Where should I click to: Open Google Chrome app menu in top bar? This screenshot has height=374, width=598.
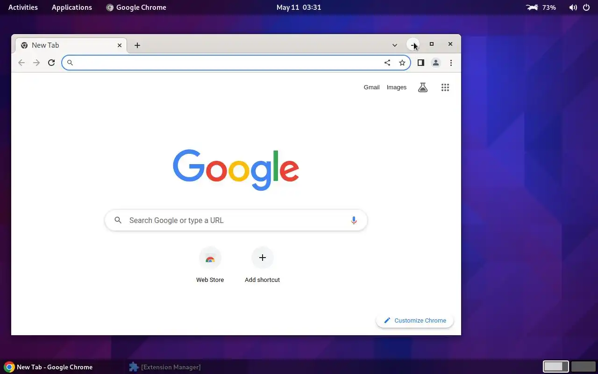[136, 7]
